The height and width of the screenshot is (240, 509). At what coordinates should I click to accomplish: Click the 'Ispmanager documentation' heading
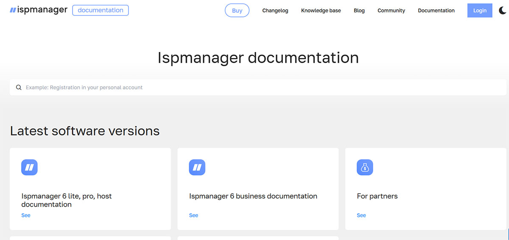click(258, 58)
